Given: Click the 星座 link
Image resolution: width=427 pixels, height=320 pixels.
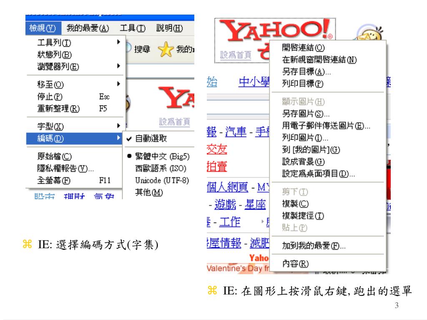Looking at the screenshot, I should [x=255, y=204].
